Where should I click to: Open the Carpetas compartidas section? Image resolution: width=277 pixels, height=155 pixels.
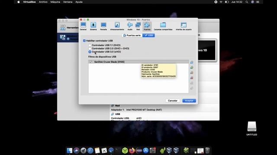coord(163,26)
